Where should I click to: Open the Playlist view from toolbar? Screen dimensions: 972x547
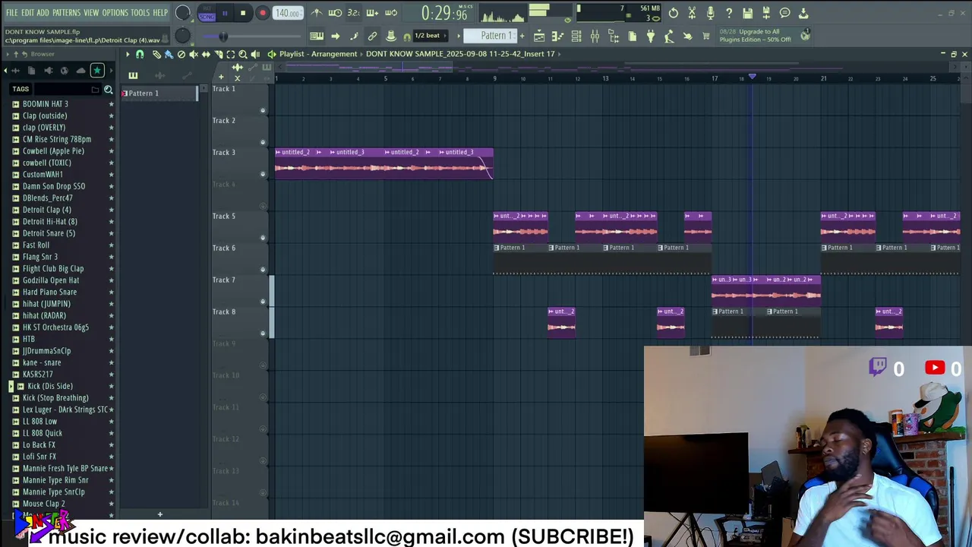(538, 36)
